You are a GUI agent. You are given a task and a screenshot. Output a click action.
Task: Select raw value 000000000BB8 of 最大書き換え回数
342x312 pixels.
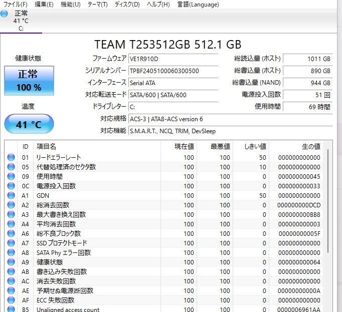click(299, 215)
